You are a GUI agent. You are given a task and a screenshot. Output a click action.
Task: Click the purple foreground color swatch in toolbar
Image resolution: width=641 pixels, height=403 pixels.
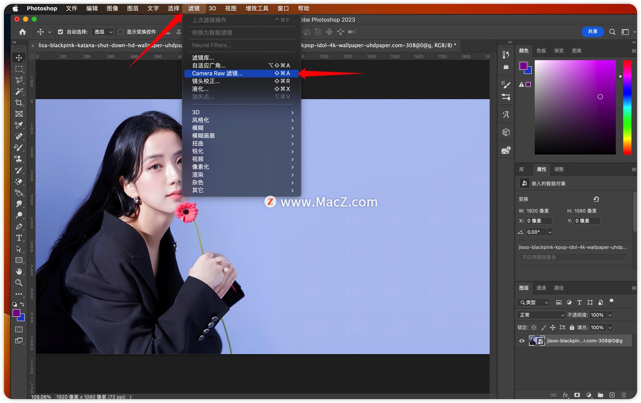click(16, 313)
